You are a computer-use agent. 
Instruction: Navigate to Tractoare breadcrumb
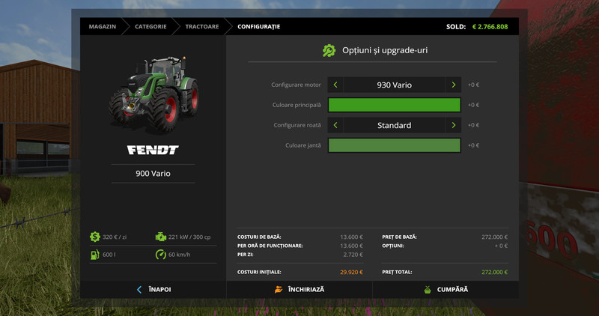click(203, 27)
